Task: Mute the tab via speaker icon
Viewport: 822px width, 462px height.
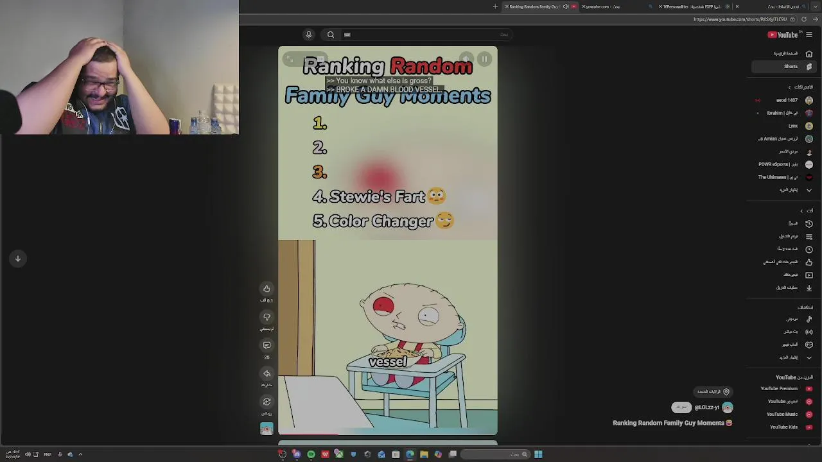Action: (x=566, y=6)
